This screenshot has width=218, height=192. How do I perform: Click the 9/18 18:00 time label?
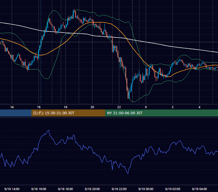coord(65,189)
